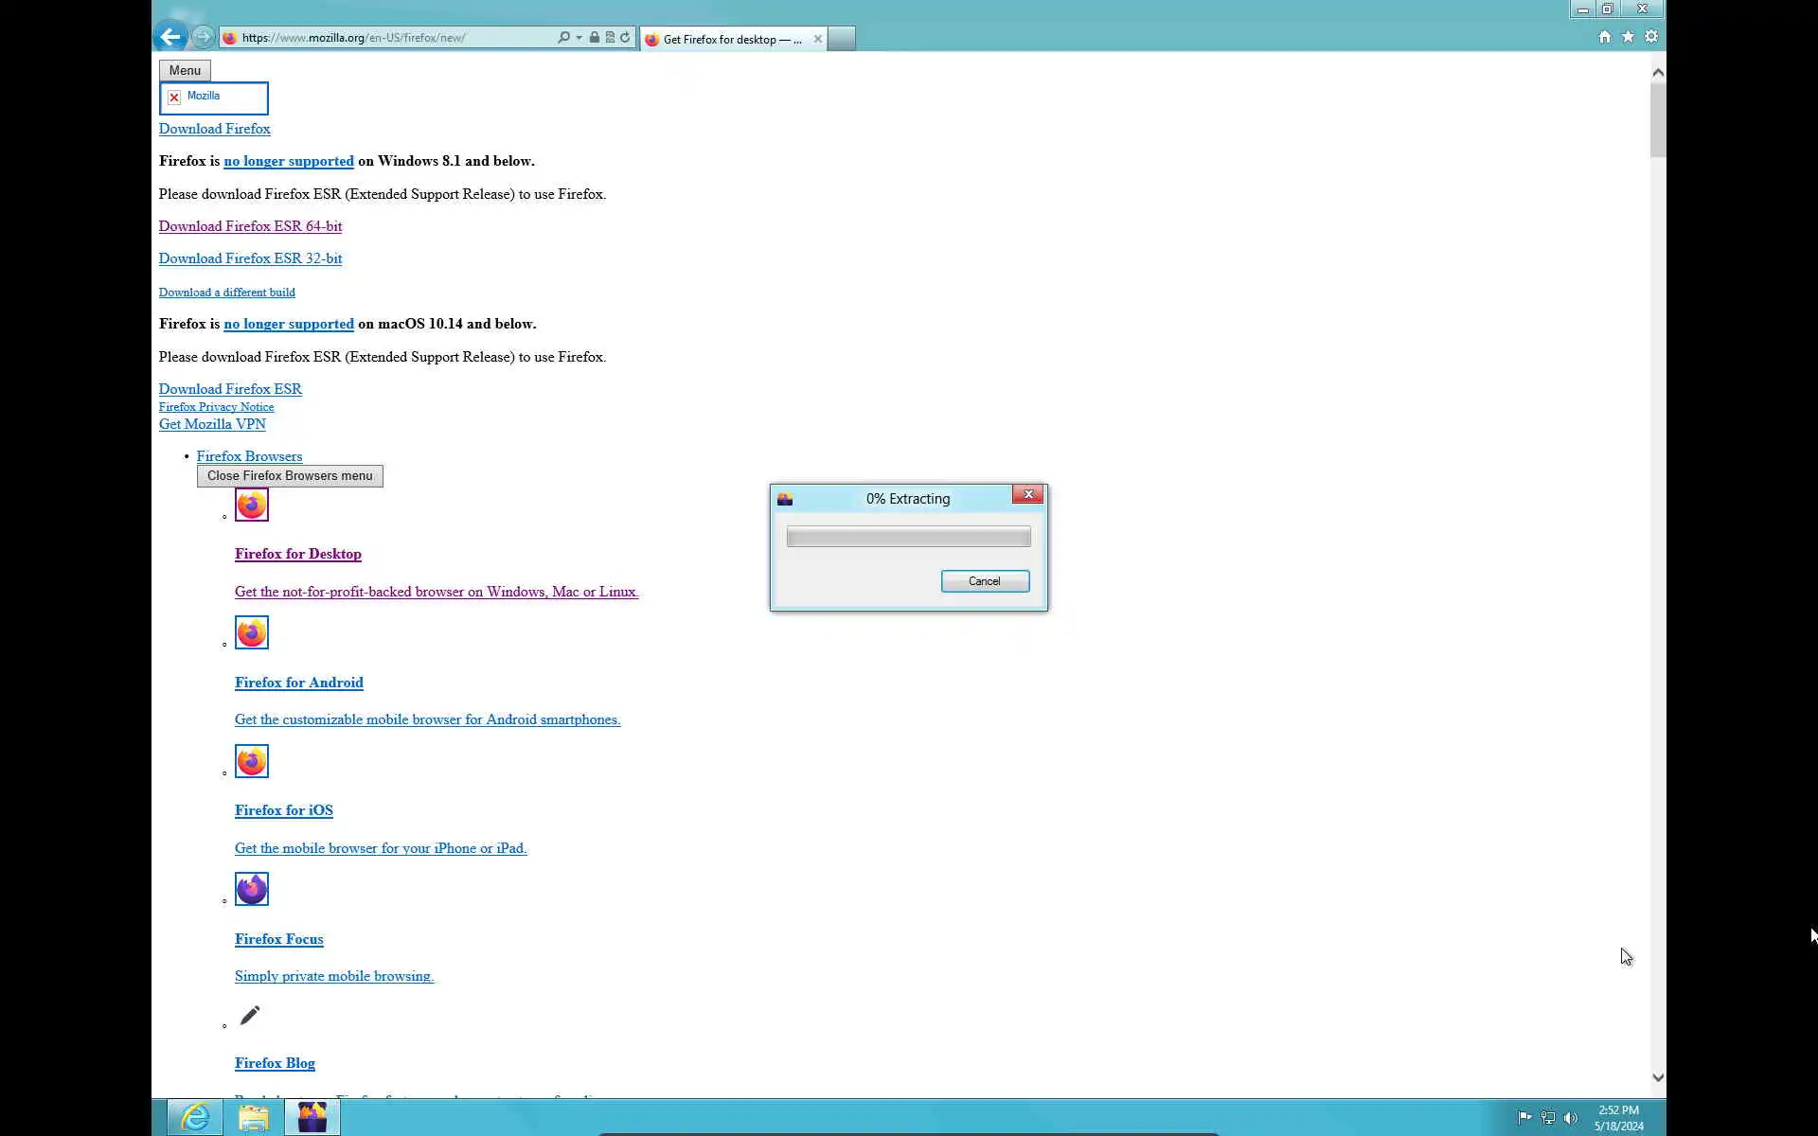Open the address bar autocomplete dropdown arrow
This screenshot has height=1136, width=1818.
(579, 38)
